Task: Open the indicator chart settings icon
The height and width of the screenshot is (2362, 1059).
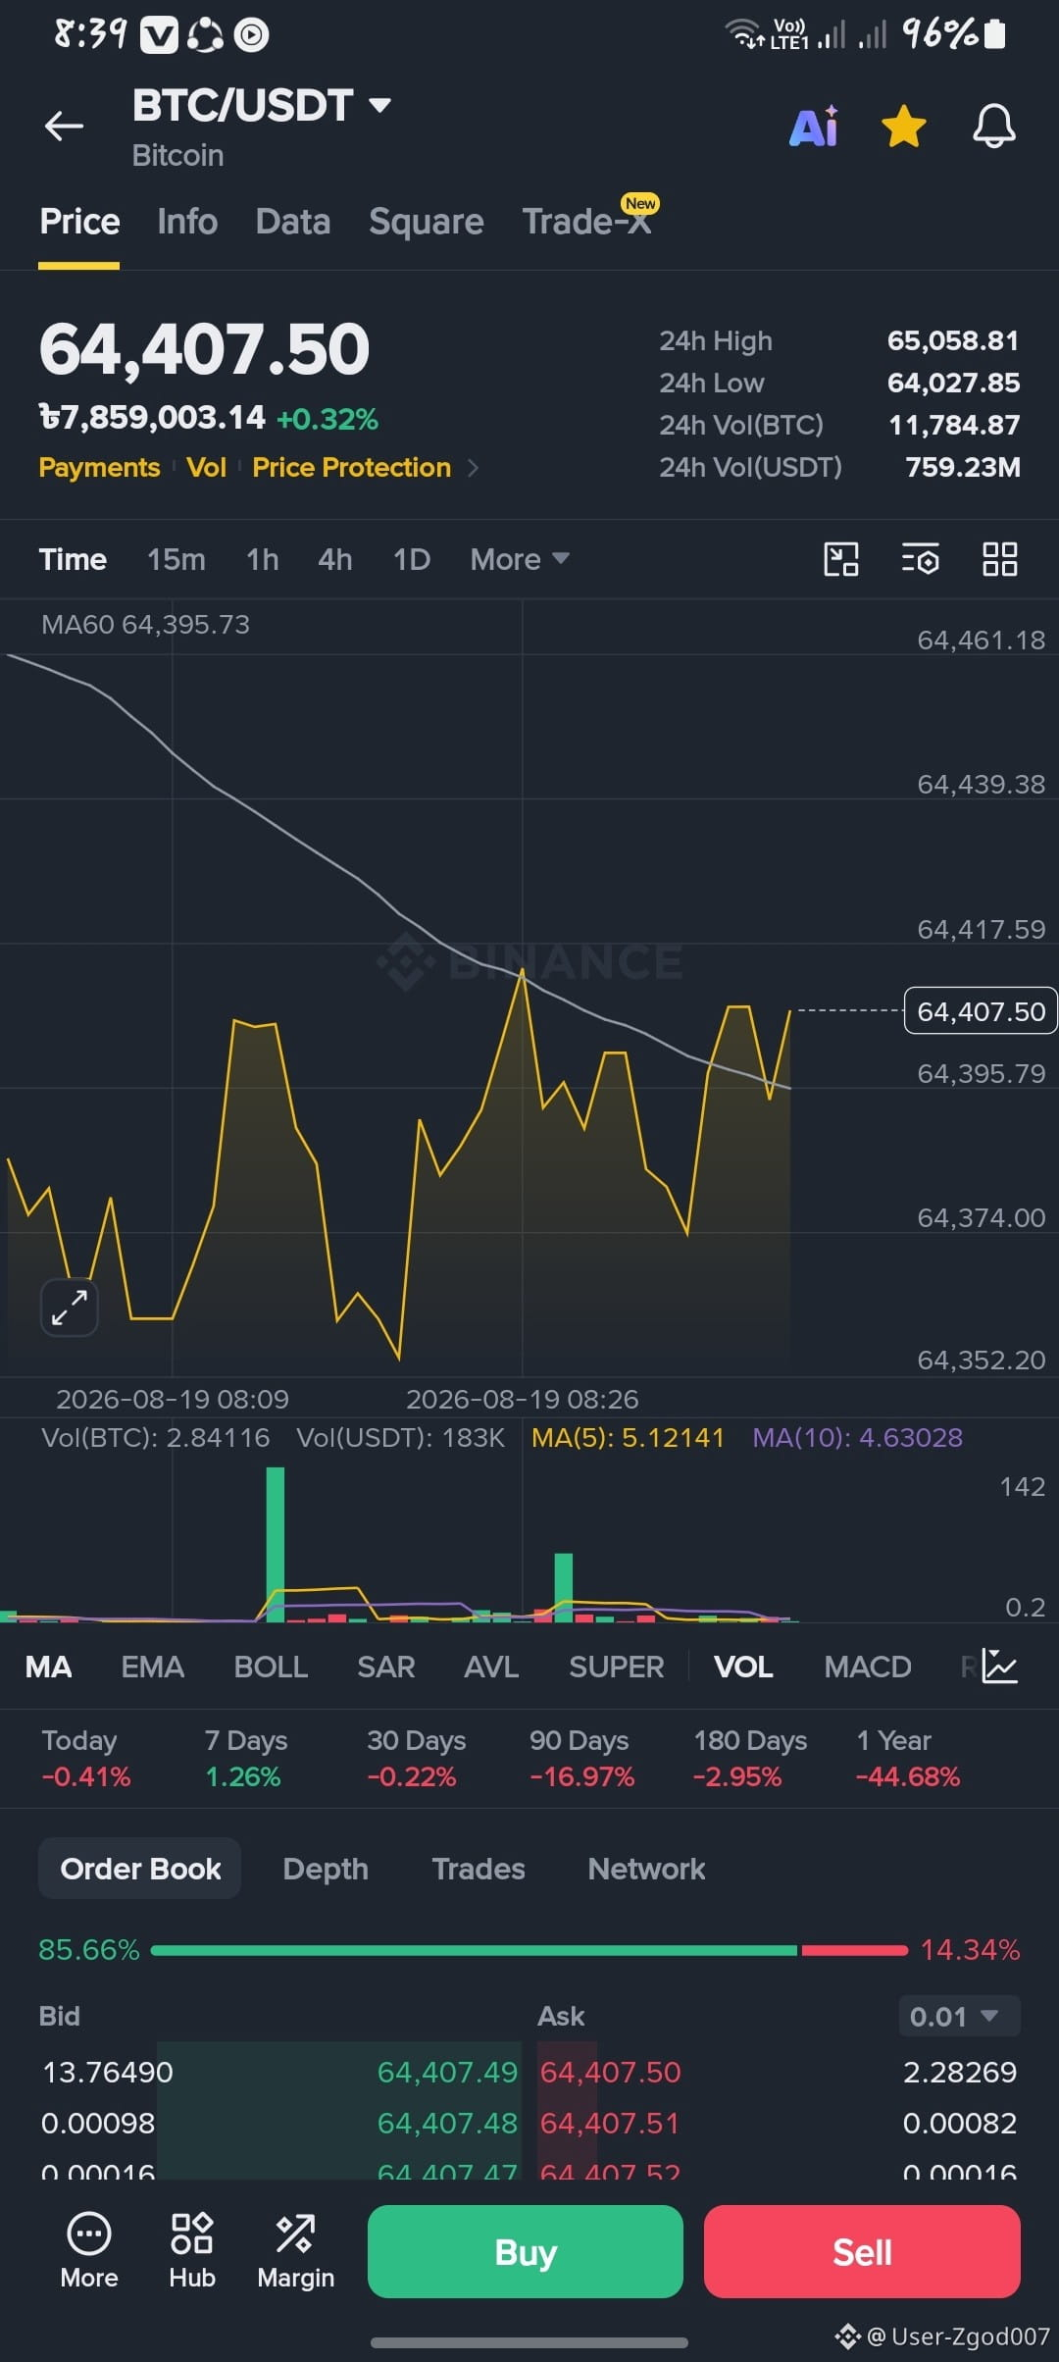Action: tap(999, 1667)
